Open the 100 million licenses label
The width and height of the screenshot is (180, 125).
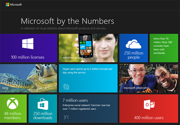[x=28, y=57]
